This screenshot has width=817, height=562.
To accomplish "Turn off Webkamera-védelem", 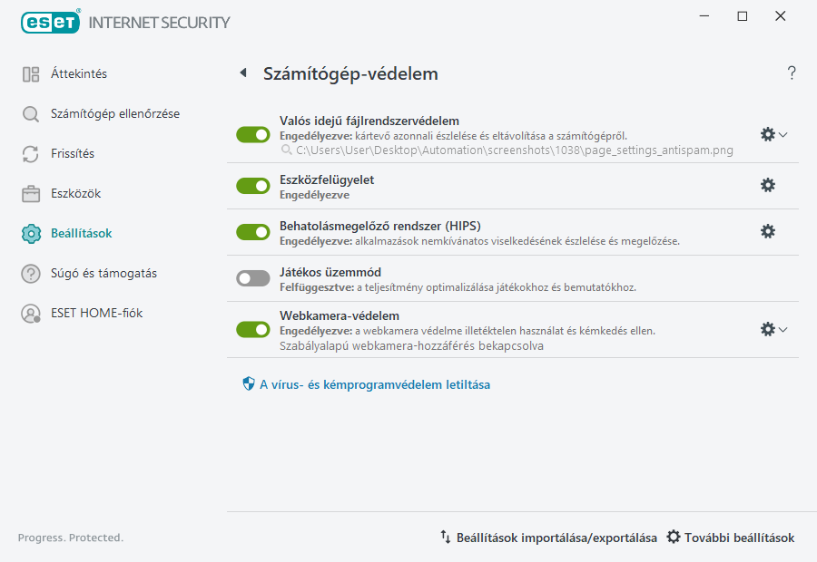I will click(x=252, y=329).
